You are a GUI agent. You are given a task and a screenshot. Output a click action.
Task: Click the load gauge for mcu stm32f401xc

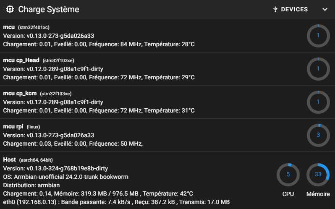[318, 36]
